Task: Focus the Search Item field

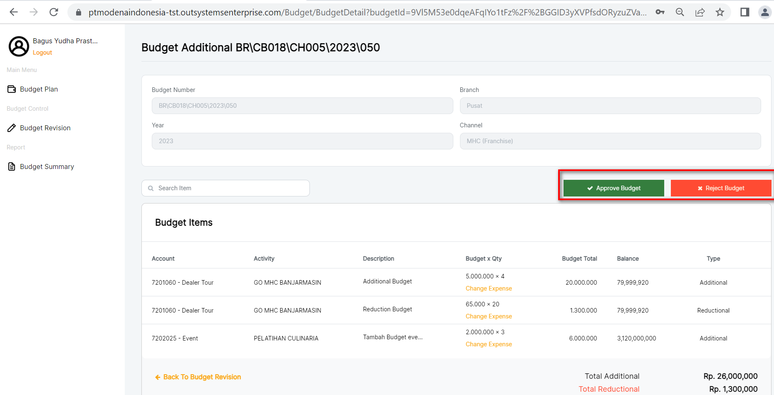Action: coord(231,188)
